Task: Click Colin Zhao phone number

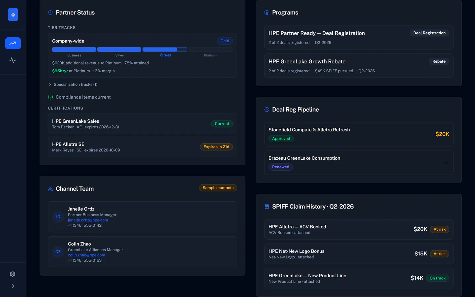Action: click(85, 260)
